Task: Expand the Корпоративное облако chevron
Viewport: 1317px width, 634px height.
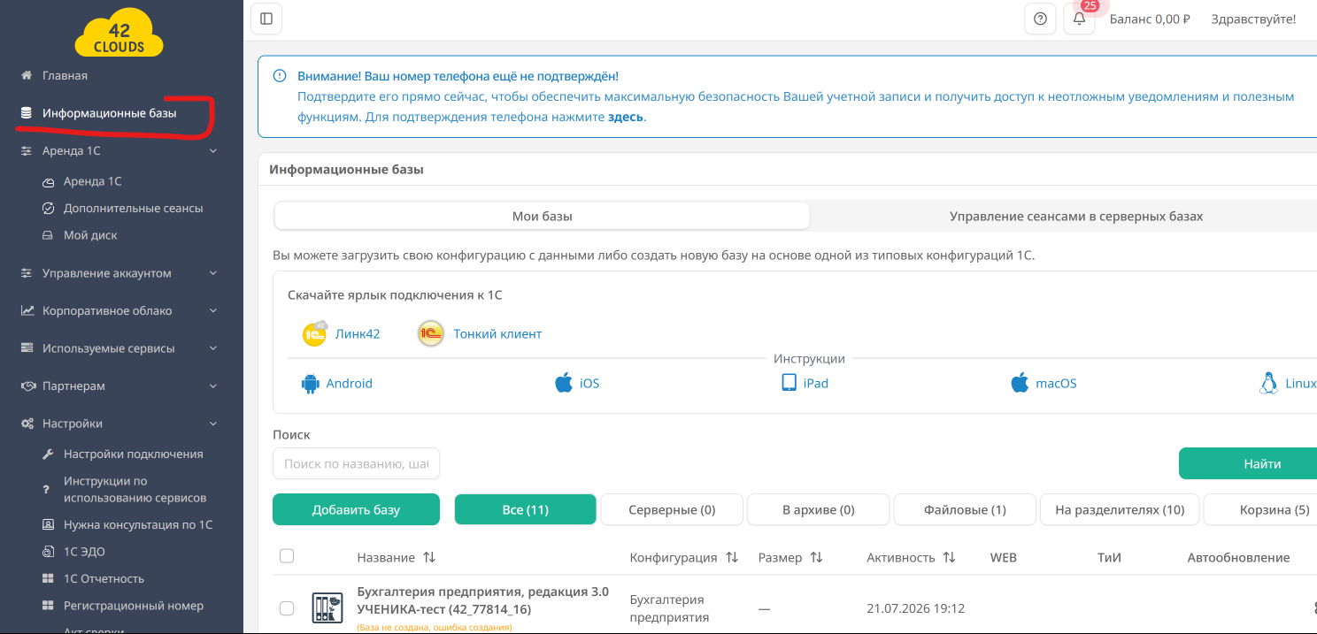Action: pos(213,311)
